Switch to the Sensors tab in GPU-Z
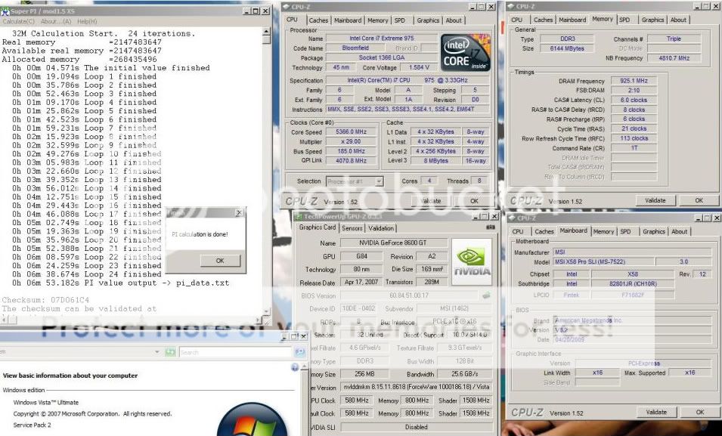Viewport: 722px width, 436px height. coord(352,228)
